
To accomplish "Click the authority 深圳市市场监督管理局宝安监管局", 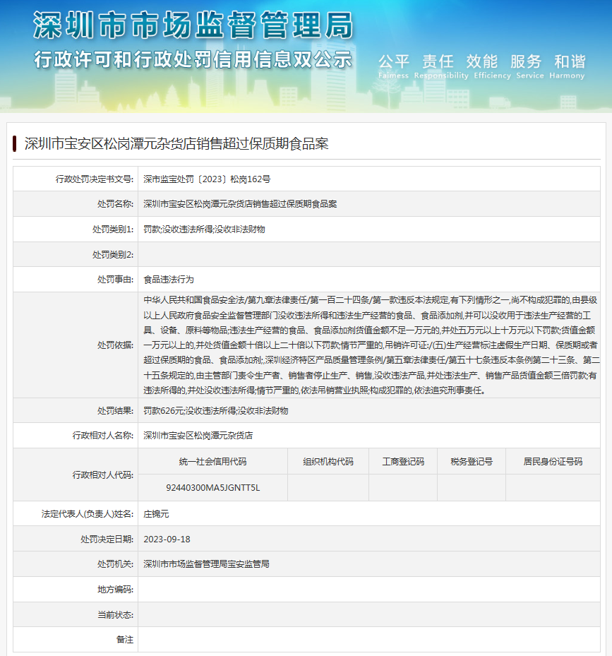I will pyautogui.click(x=206, y=564).
